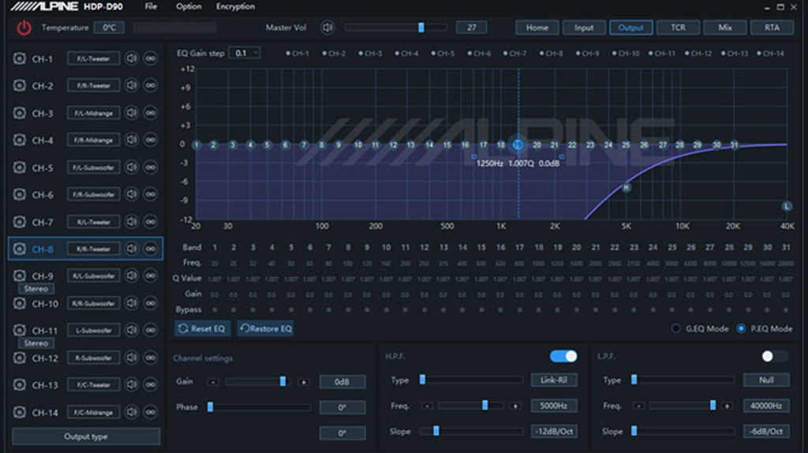Image resolution: width=808 pixels, height=453 pixels.
Task: Mute CH-11 speaker icon
Action: (132, 330)
